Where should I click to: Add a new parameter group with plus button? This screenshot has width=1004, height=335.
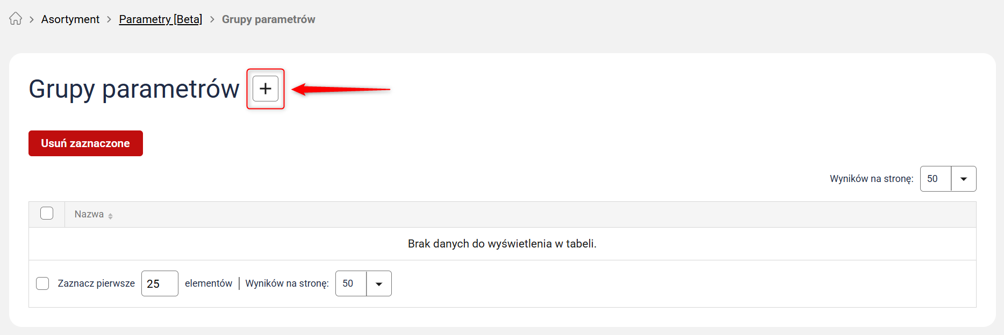tap(266, 89)
